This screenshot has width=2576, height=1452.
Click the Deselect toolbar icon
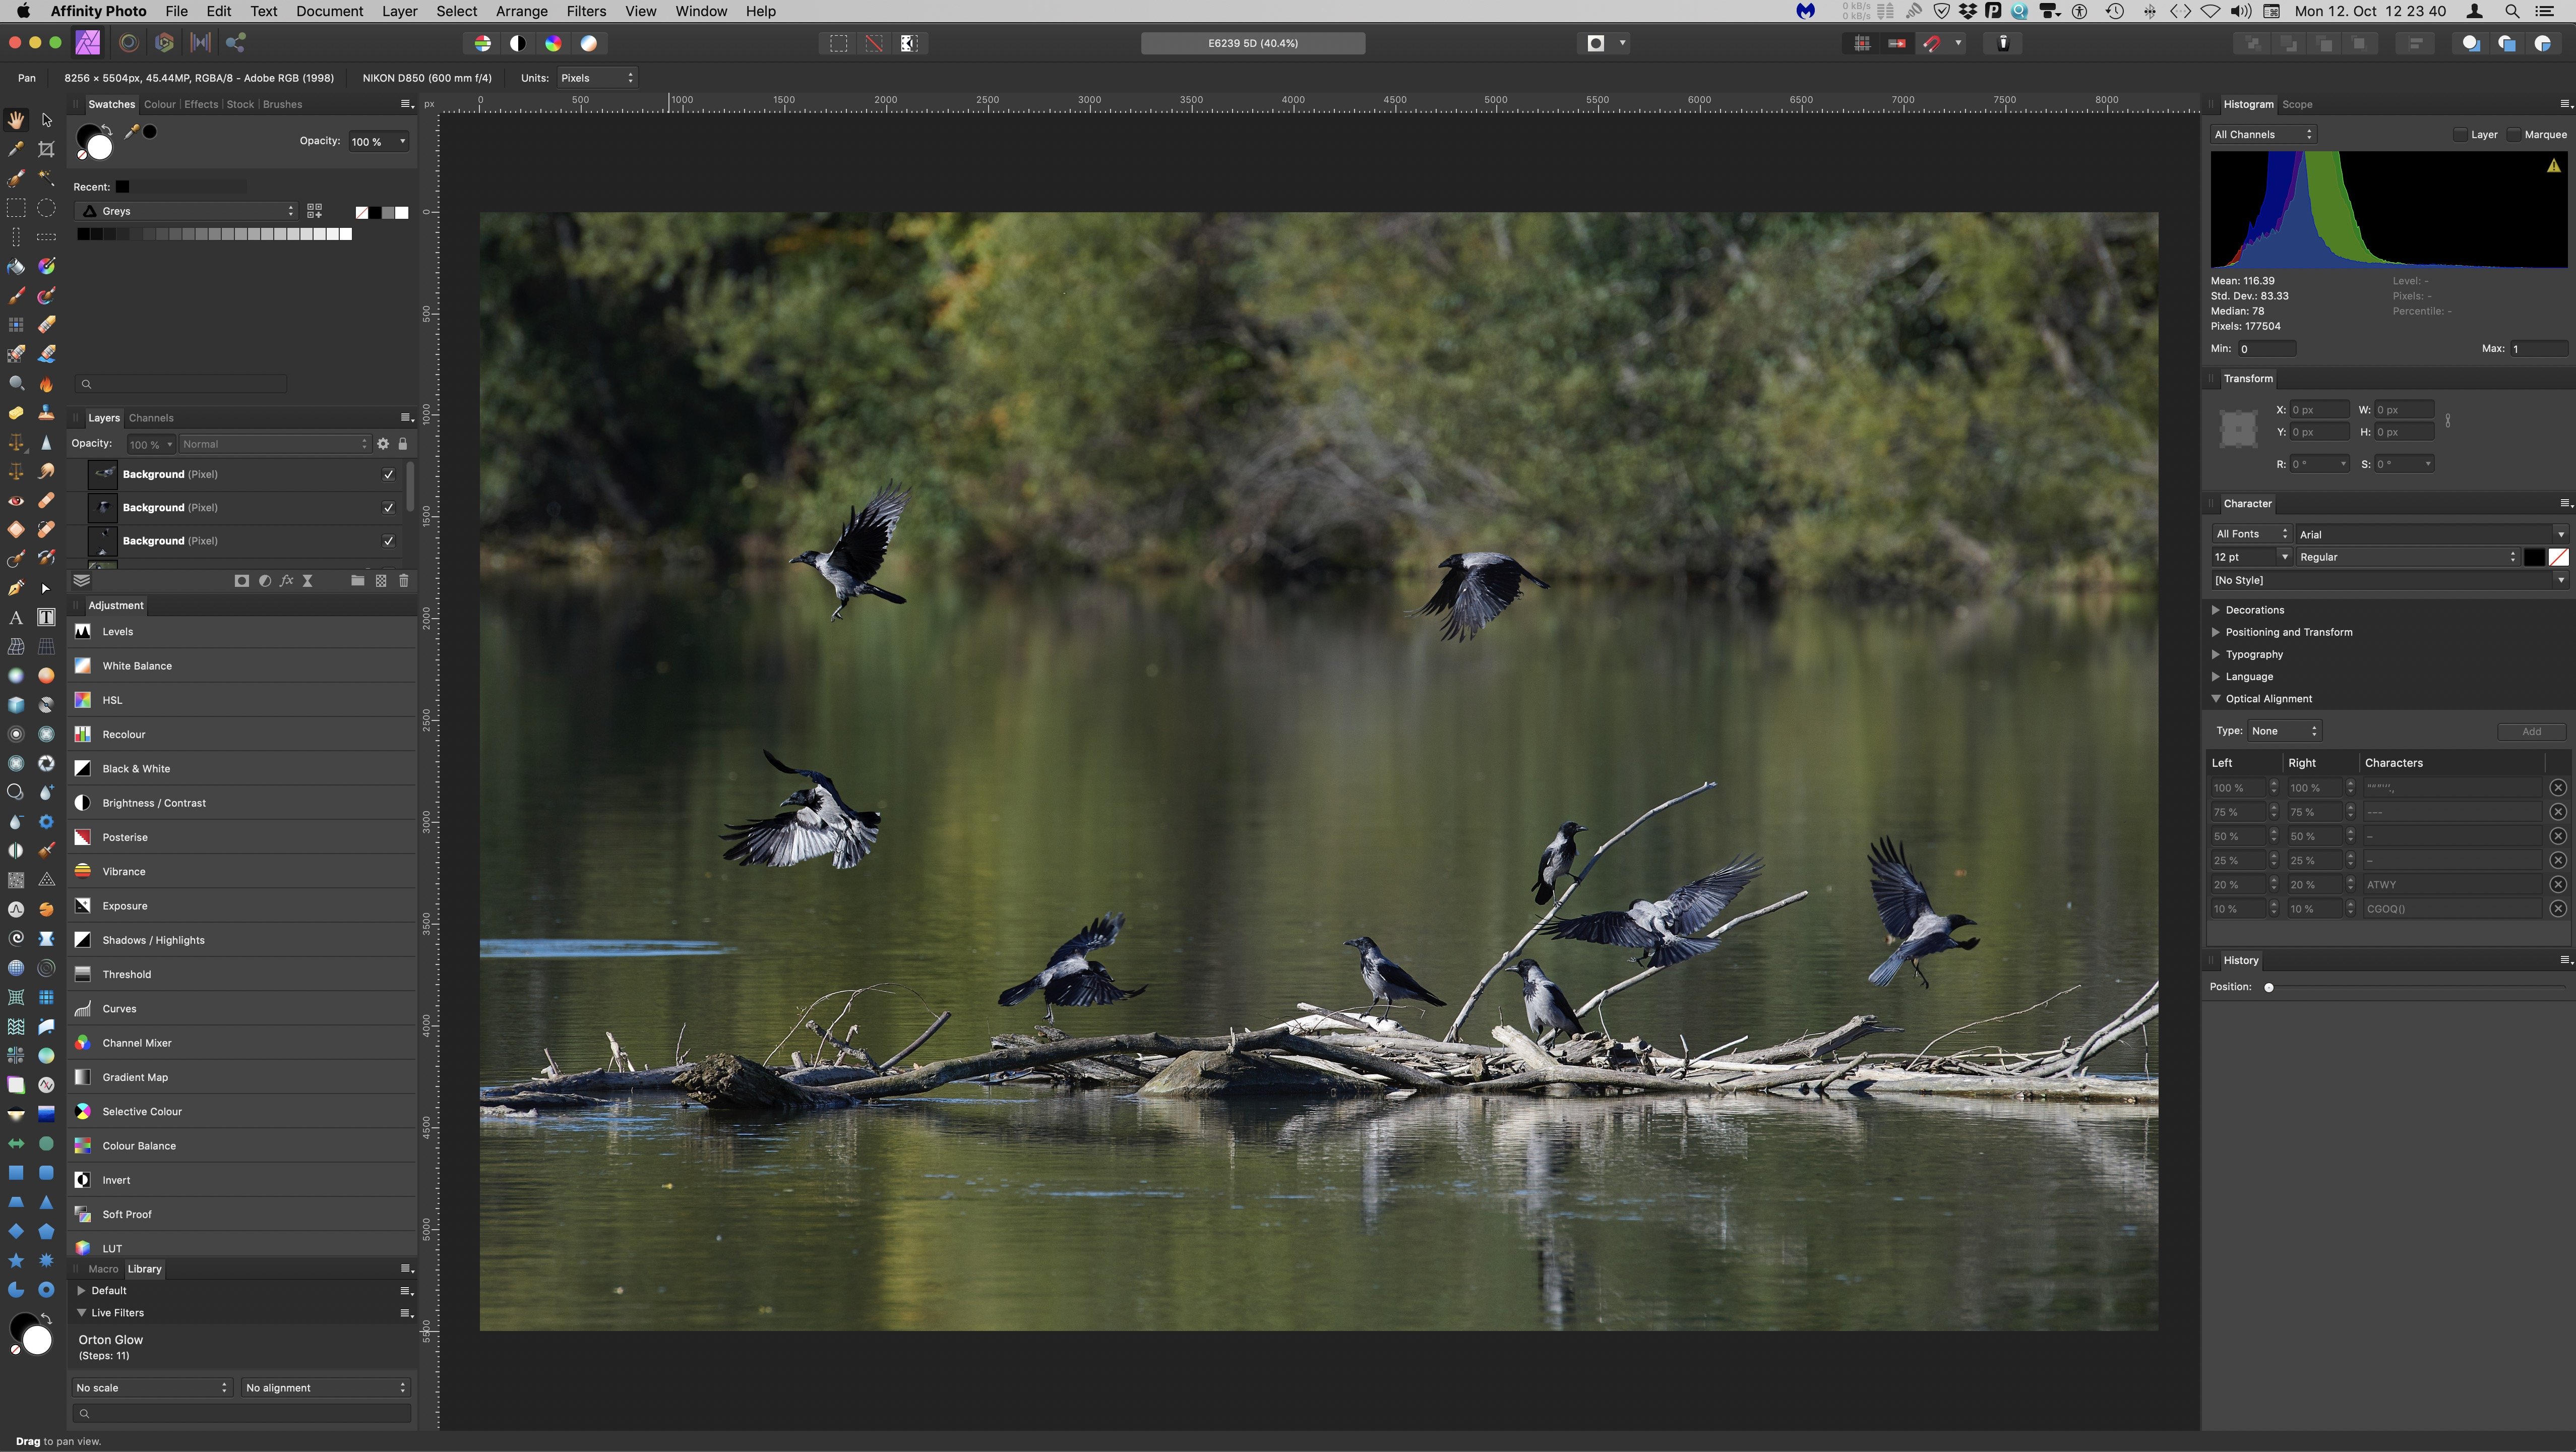click(874, 43)
